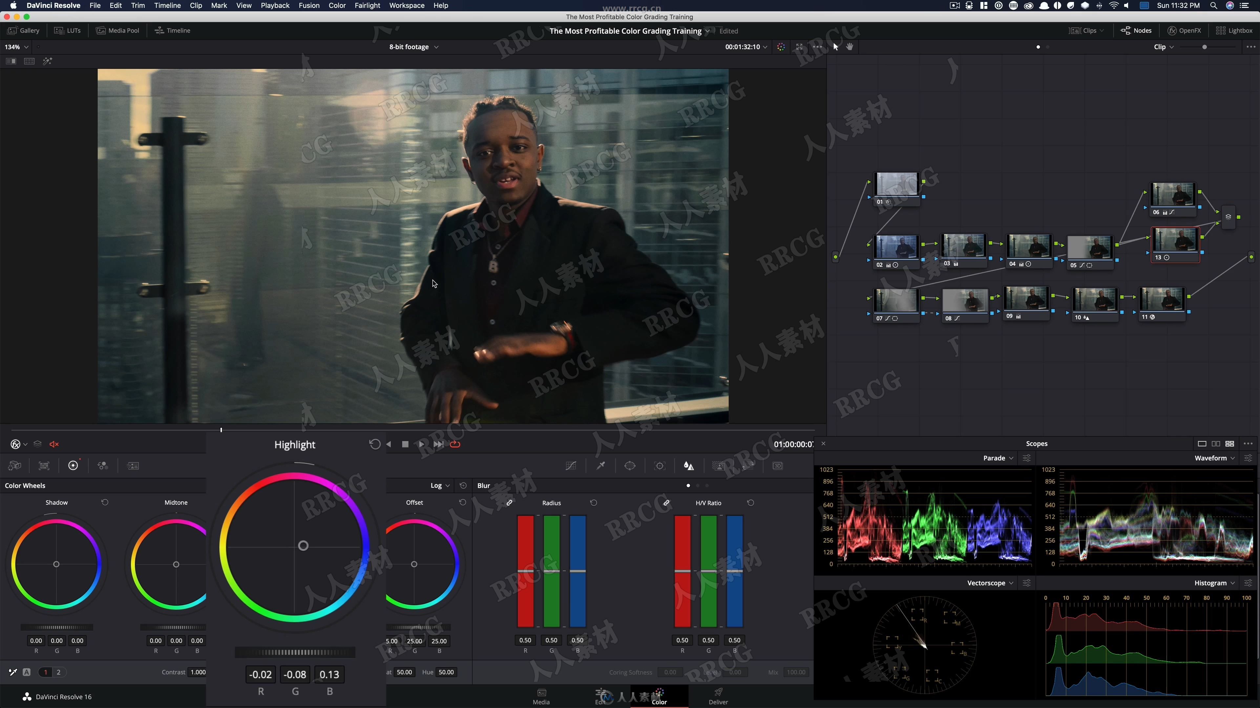Toggle the split screen view icon
The width and height of the screenshot is (1260, 708).
pyautogui.click(x=29, y=61)
